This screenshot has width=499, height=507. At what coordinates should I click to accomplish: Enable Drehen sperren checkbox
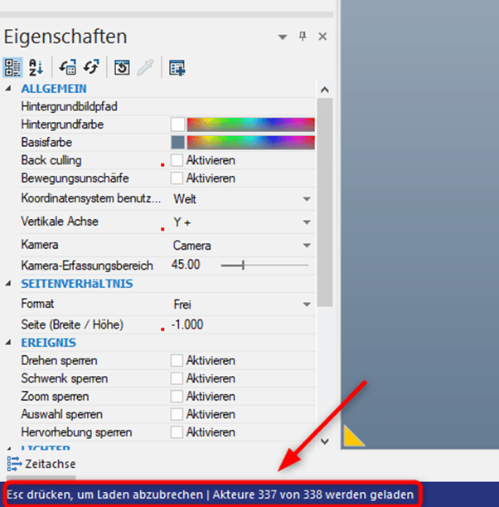(177, 361)
